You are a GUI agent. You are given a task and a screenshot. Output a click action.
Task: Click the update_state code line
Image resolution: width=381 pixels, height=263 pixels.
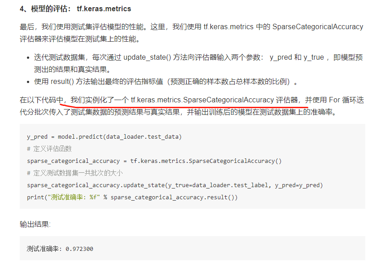(x=175, y=185)
